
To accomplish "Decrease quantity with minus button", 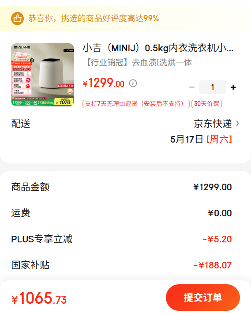I will [192, 87].
